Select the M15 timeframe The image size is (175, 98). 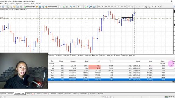(x=106, y=7)
